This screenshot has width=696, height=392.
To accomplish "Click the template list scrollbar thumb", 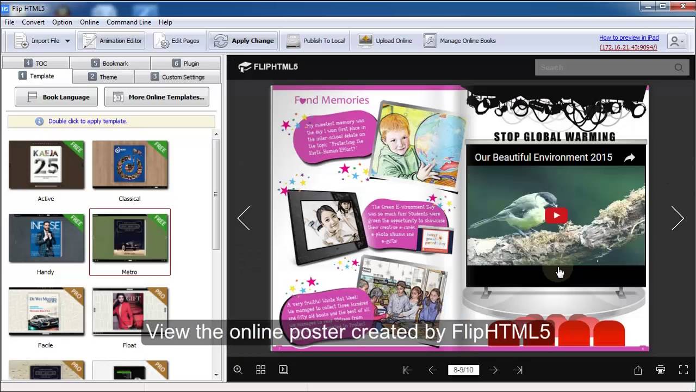I will click(216, 194).
